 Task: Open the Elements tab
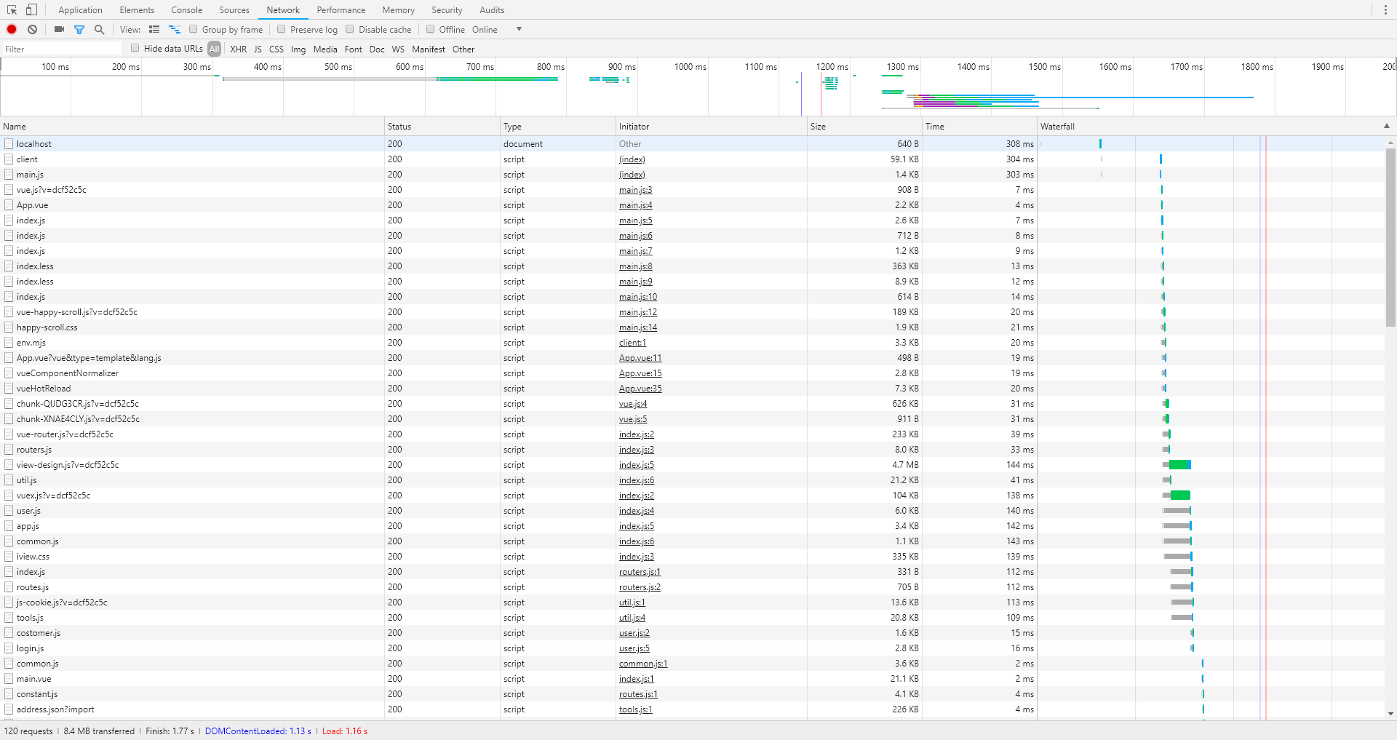click(137, 10)
